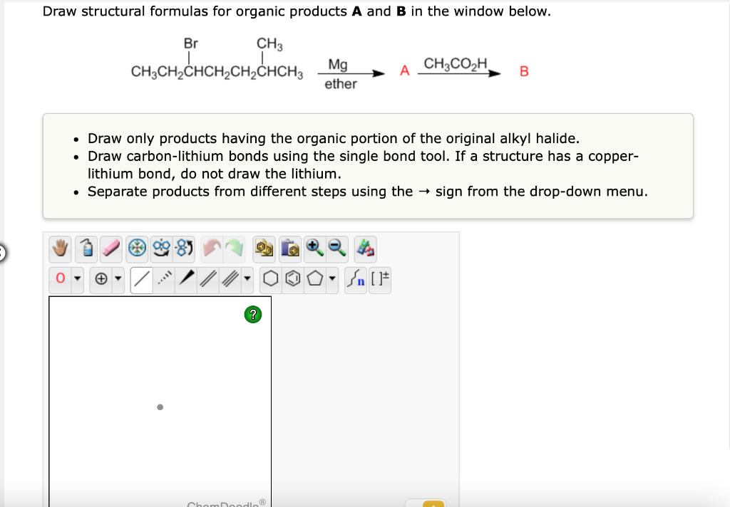Screen dimensions: 730x507
Task: Center the structure on the canvas
Action: tap(137, 248)
